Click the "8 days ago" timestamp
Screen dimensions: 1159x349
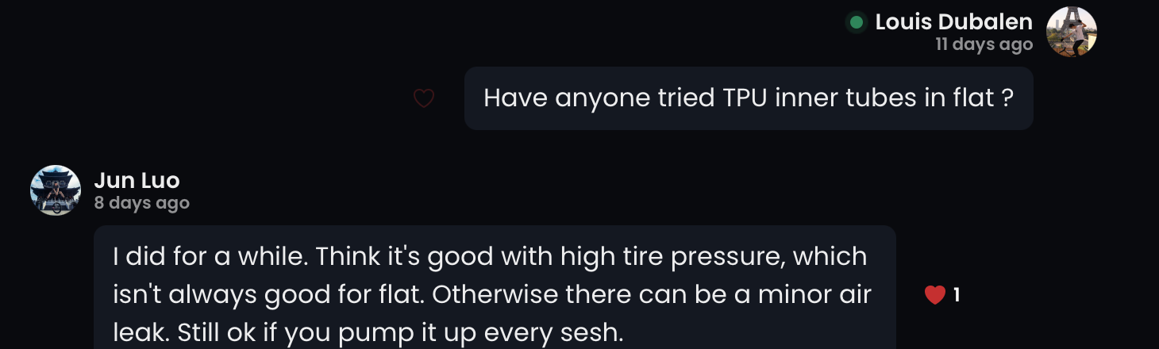coord(141,203)
